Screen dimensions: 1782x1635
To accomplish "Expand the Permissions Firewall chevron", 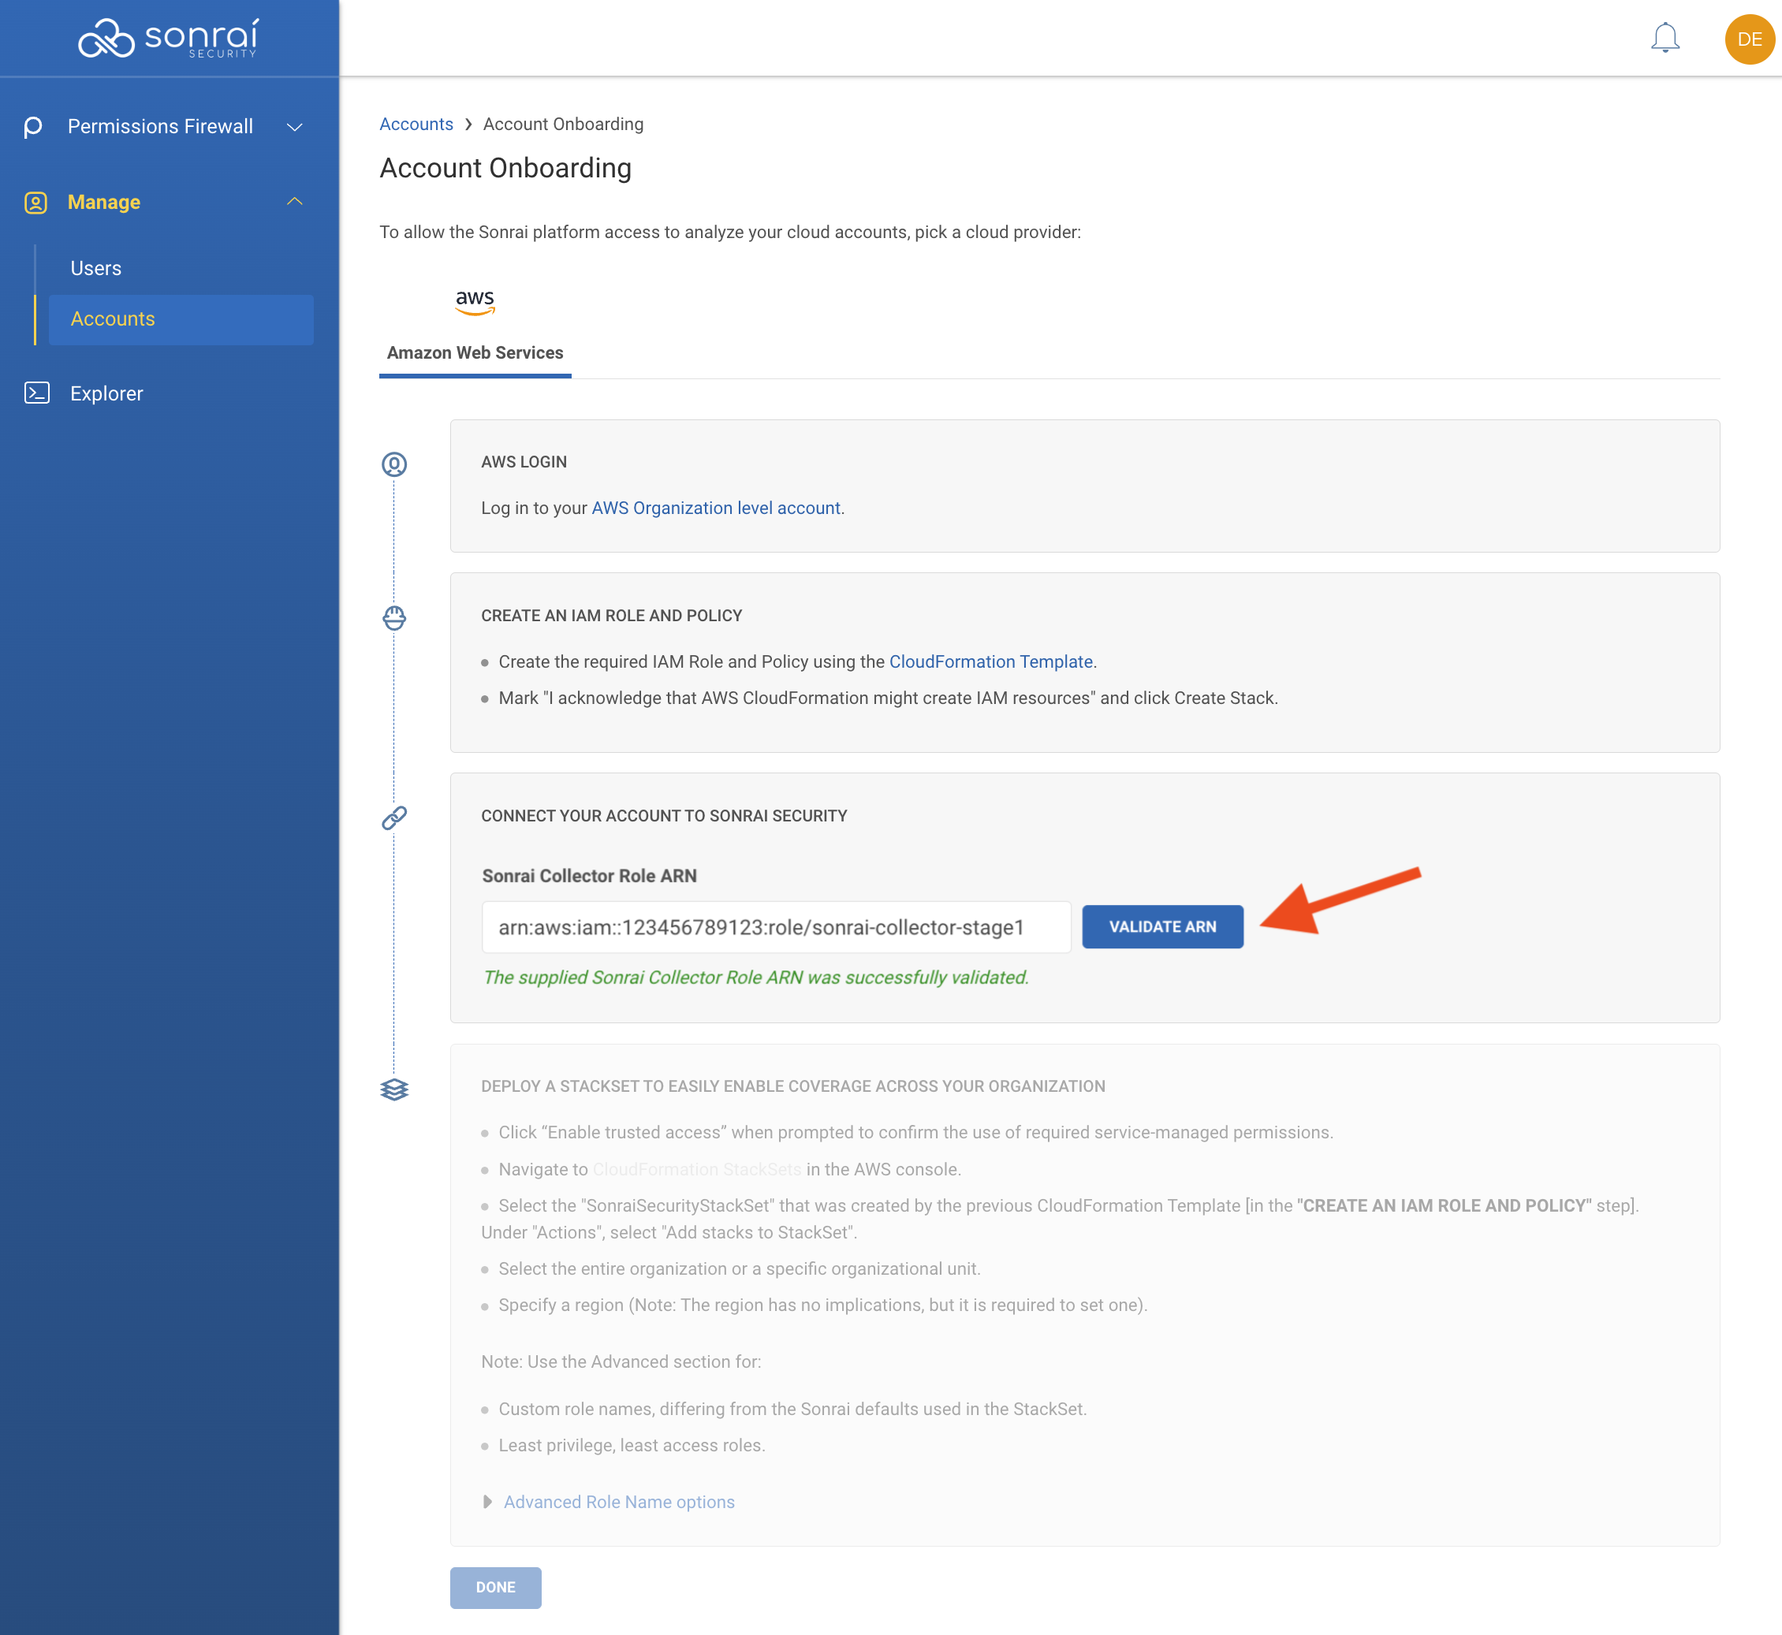I will [295, 128].
